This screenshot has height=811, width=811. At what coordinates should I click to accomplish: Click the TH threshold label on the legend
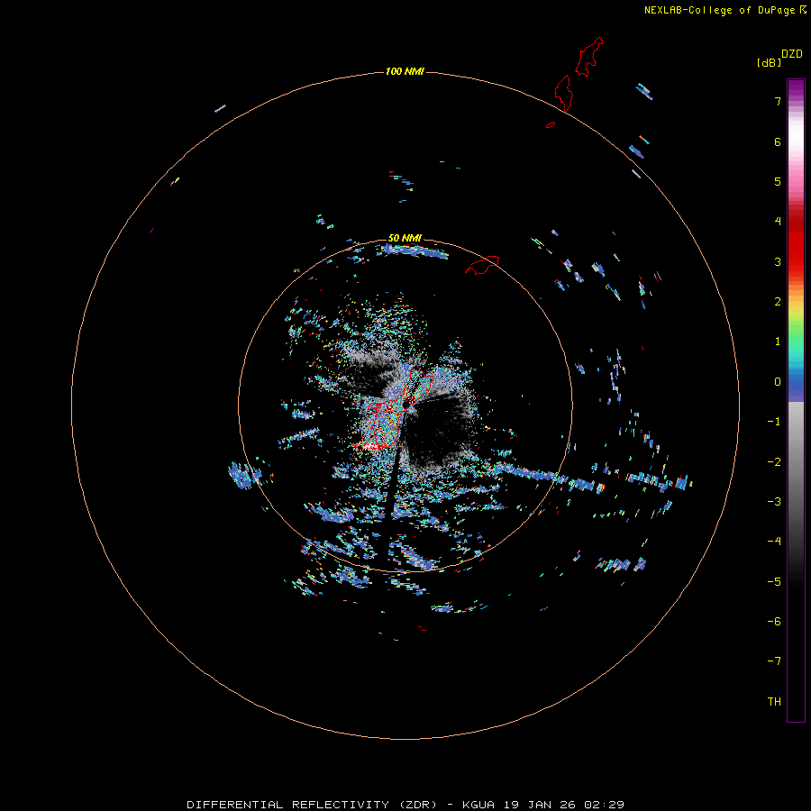pos(774,702)
